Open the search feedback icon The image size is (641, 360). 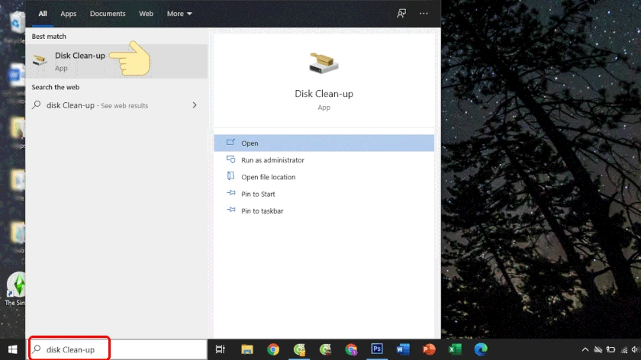(x=401, y=14)
